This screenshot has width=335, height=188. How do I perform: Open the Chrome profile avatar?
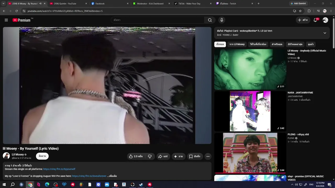(x=325, y=11)
